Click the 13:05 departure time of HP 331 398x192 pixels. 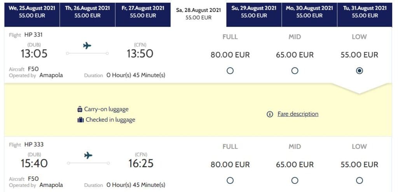click(x=34, y=54)
